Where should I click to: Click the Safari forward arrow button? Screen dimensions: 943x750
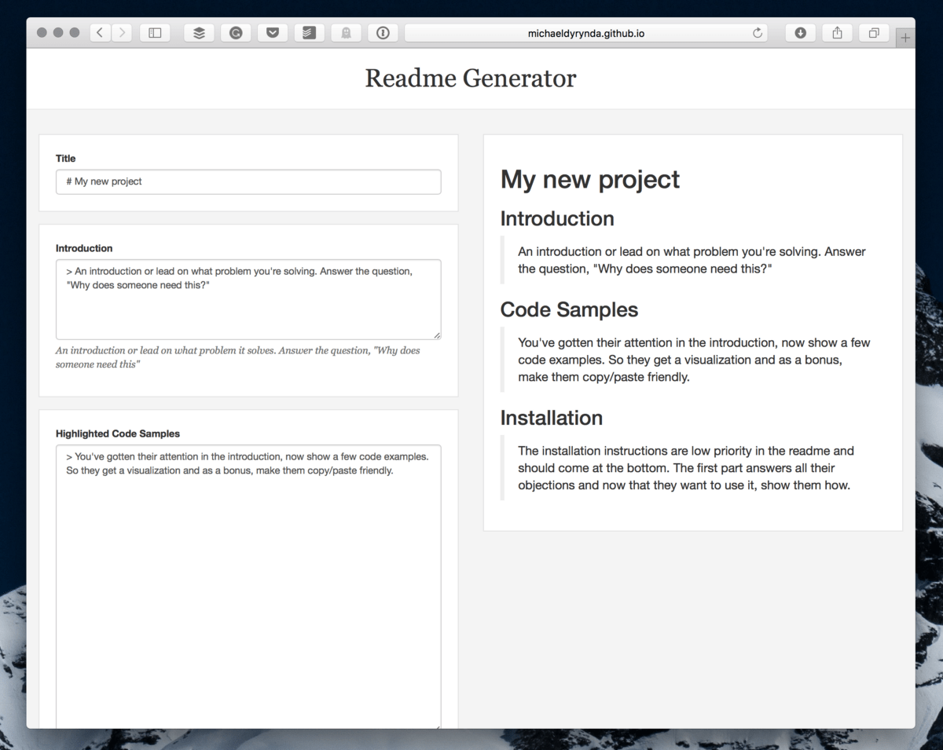coord(122,33)
